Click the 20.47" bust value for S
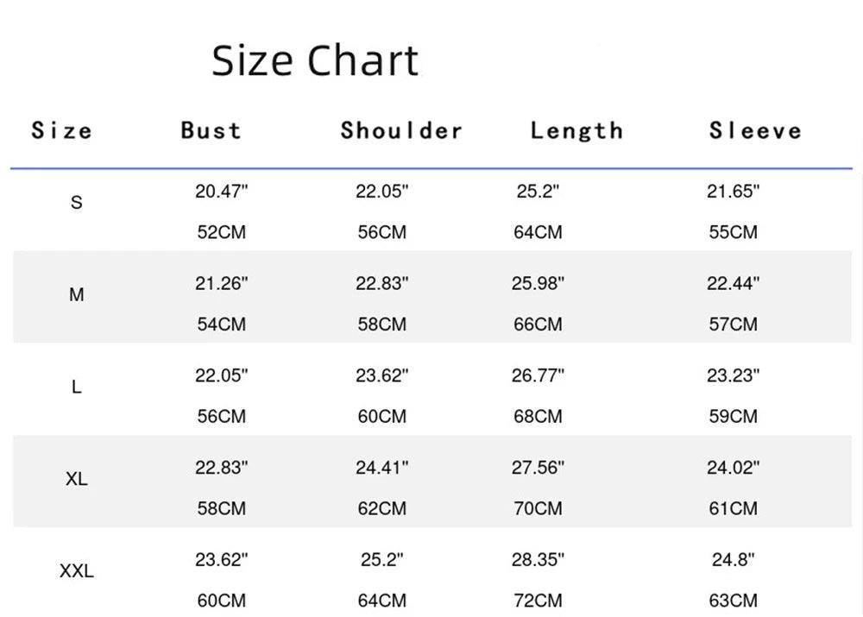863x617 pixels. (221, 192)
